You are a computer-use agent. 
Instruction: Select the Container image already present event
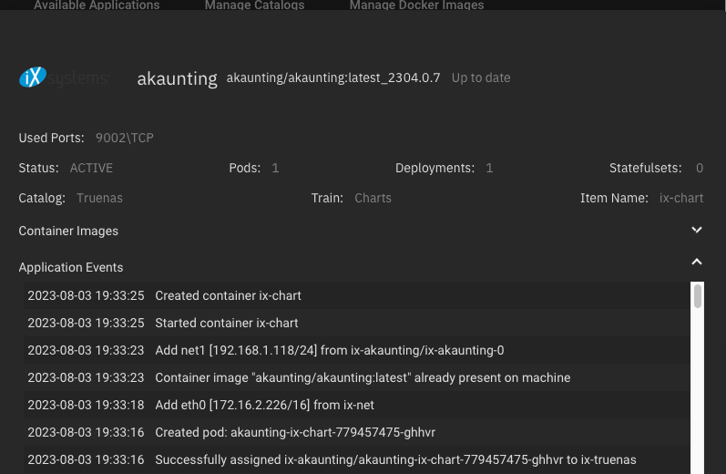pyautogui.click(x=363, y=377)
